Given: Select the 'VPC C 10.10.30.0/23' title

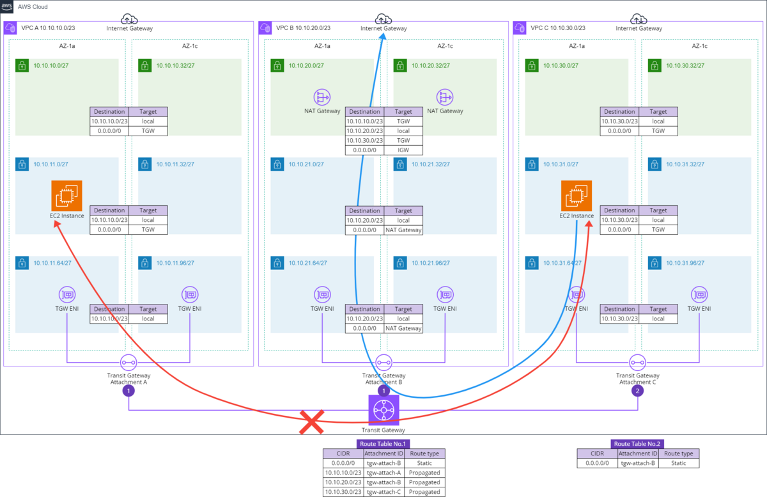Looking at the screenshot, I should pyautogui.click(x=557, y=28).
